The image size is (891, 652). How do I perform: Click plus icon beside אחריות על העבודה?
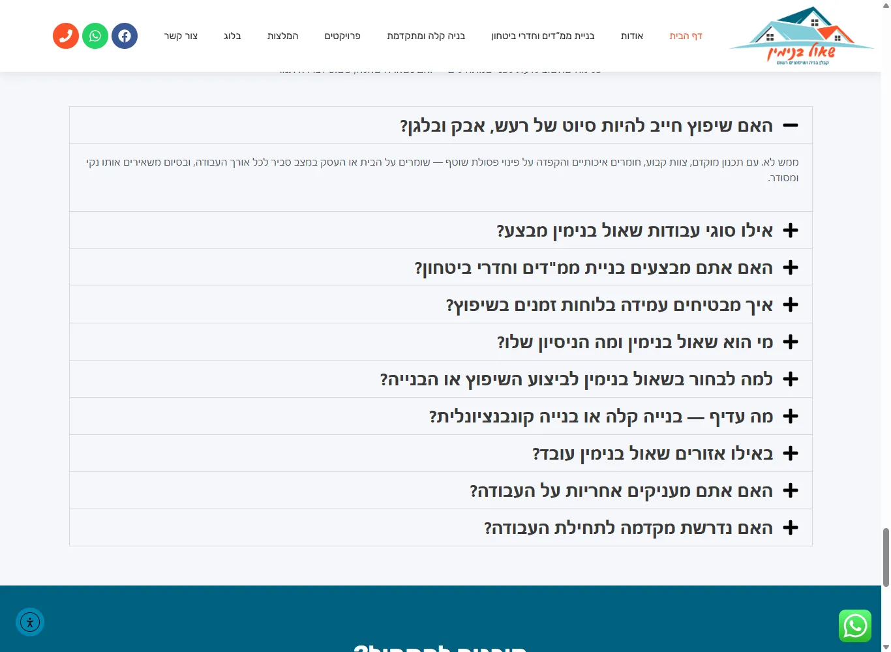791,490
